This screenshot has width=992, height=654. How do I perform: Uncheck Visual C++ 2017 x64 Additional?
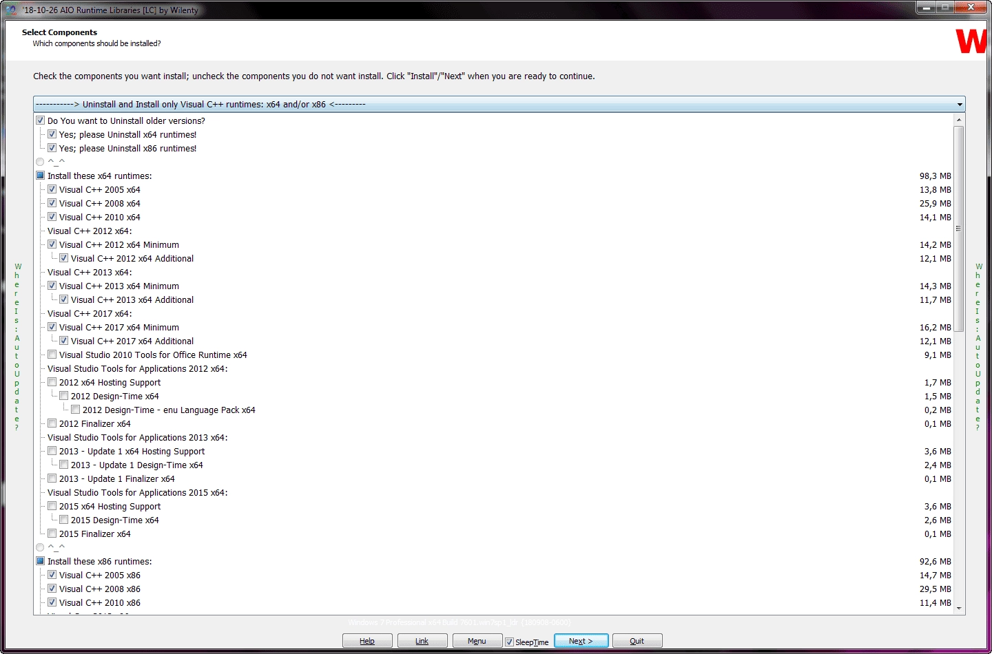(63, 341)
